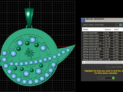Image resolution: width=123 pixels, height=92 pixels.
Task: Select the White Gold:14K PdW row
Action: pyautogui.click(x=102, y=60)
